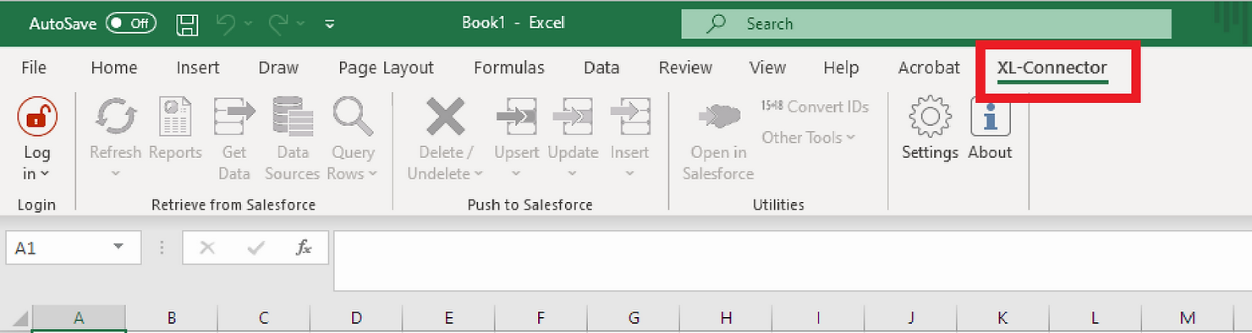Open the Data Sources database icon
This screenshot has width=1252, height=333.
pyautogui.click(x=293, y=117)
